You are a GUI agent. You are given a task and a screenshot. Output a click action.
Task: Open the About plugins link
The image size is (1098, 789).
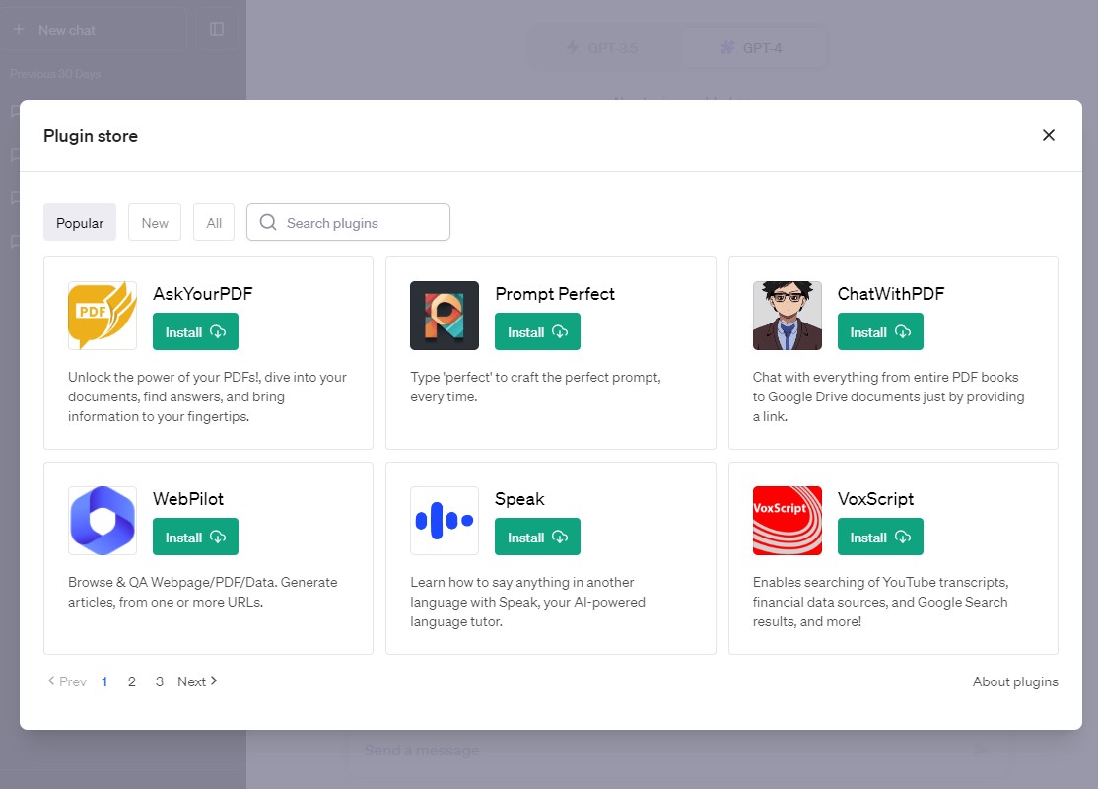1015,681
